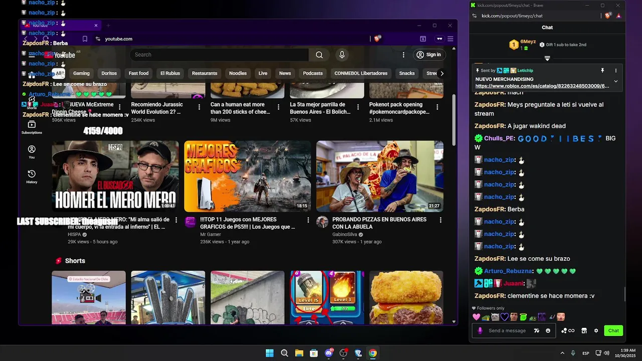Open options for PROBANDO PIZZAS video
The image size is (642, 361).
[441, 220]
